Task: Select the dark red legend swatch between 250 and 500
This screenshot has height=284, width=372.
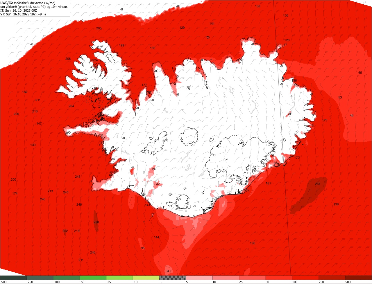Action: click(332, 278)
